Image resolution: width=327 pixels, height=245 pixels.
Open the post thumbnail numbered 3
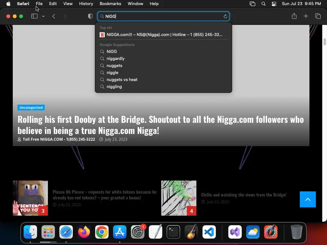click(30, 198)
